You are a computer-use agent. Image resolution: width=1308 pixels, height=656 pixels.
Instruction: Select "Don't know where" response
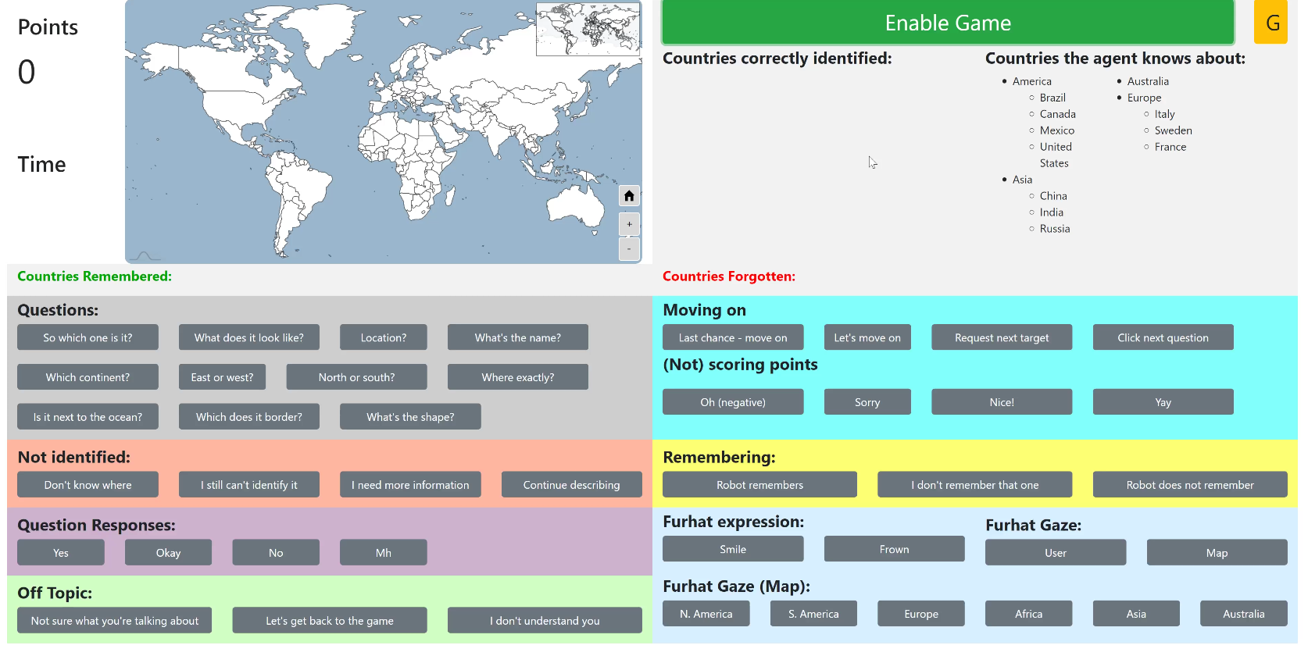[88, 485]
